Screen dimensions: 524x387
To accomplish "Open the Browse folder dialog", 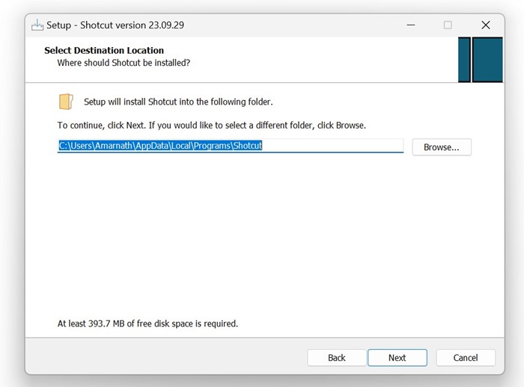I will 442,147.
